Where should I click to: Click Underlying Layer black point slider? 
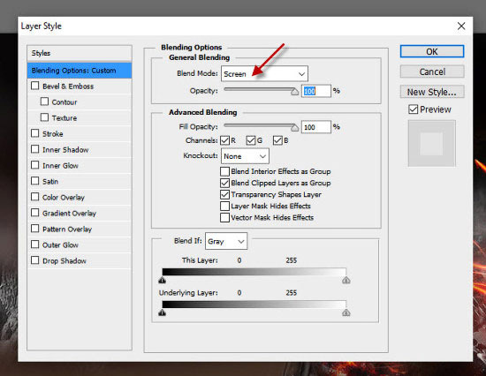[x=162, y=312]
